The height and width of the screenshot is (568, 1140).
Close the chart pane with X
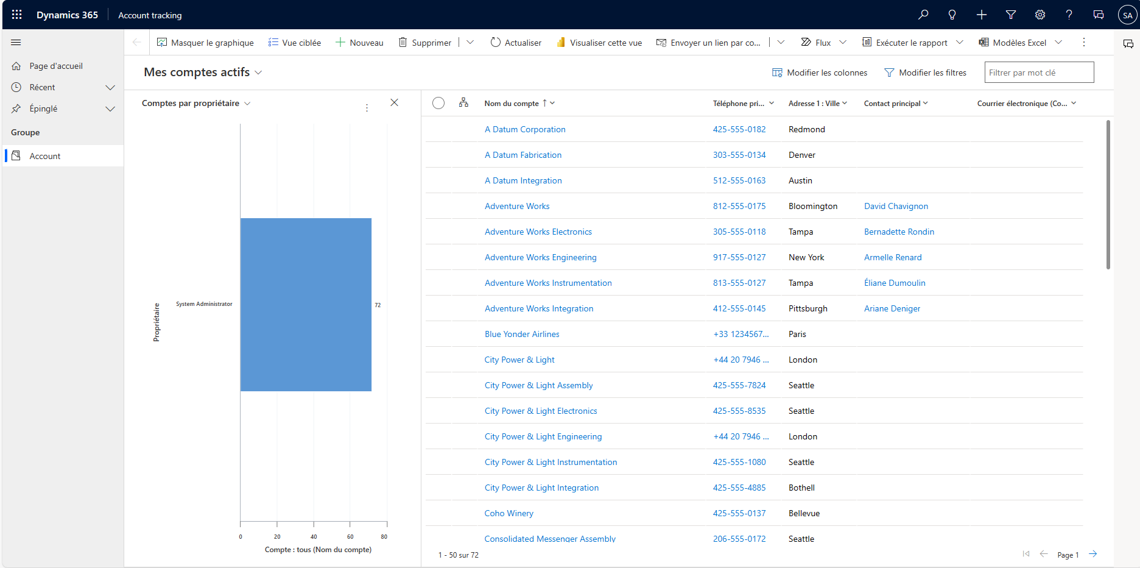[395, 102]
